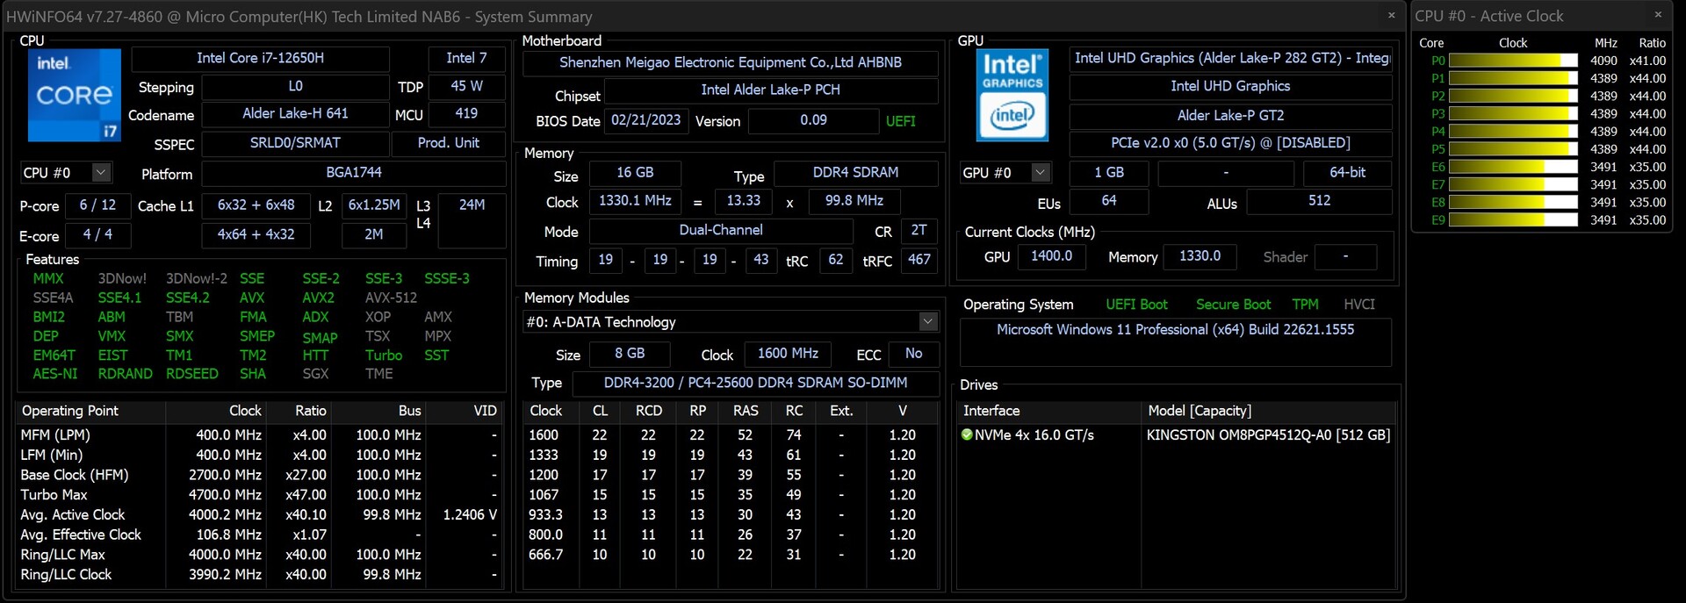Viewport: 1686px width, 603px height.
Task: Click the Turbo Max operating point row
Action: (260, 495)
